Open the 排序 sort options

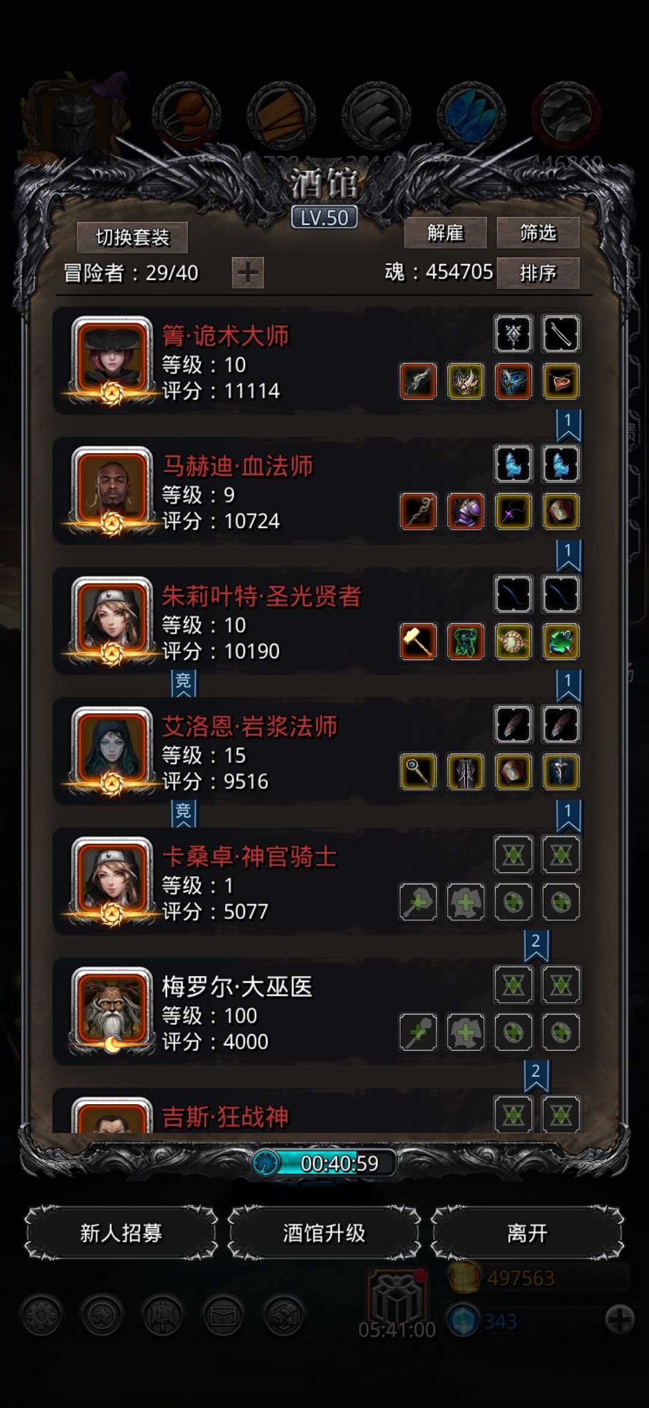click(538, 273)
